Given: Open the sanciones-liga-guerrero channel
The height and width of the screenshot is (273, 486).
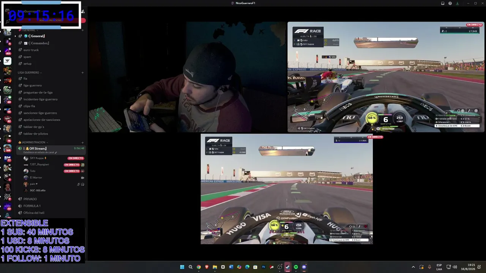Looking at the screenshot, I should pos(51,113).
